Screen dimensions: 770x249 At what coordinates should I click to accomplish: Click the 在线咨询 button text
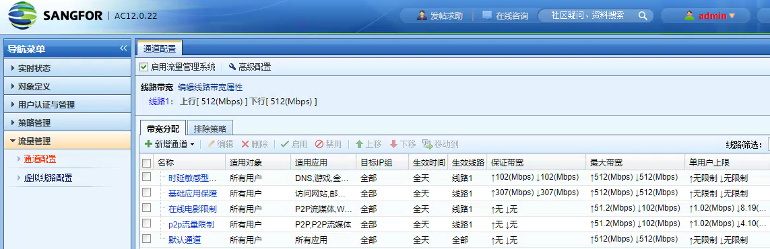click(x=512, y=15)
